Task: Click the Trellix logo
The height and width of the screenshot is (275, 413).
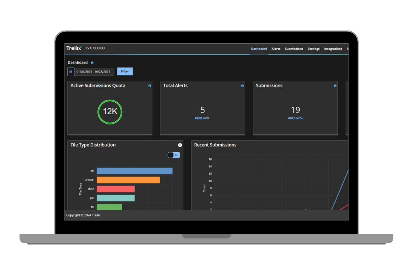Action: [x=74, y=48]
